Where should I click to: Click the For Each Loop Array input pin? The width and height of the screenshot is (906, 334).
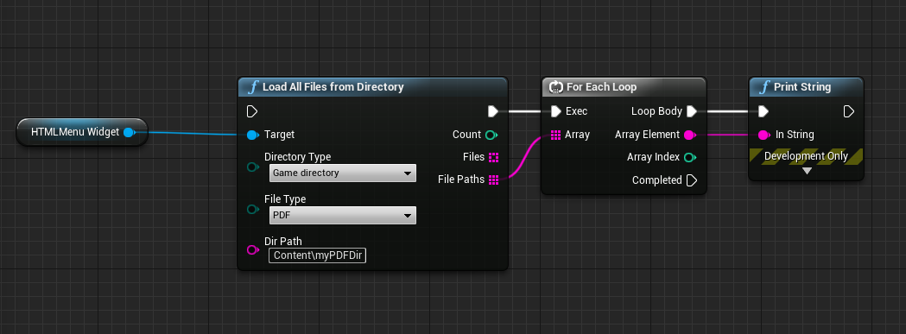click(x=555, y=135)
